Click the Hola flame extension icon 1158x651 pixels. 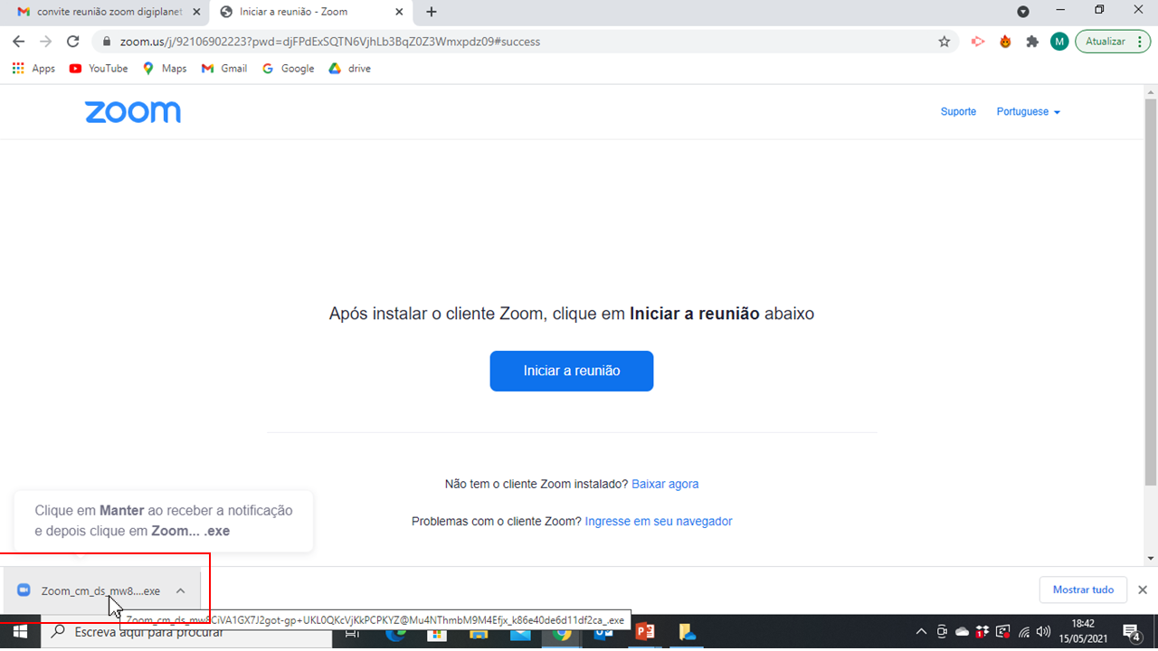[1005, 42]
